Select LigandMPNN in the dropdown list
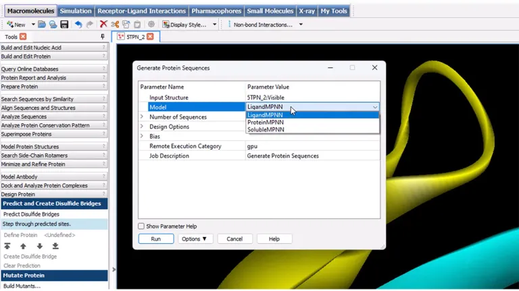Screen dimensions: 519x291 (312, 115)
